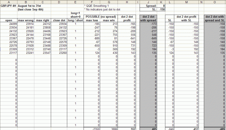Viewport: 226px width, 130px height.
Task: Select with-spread total 485
Action: pyautogui.click(x=148, y=129)
